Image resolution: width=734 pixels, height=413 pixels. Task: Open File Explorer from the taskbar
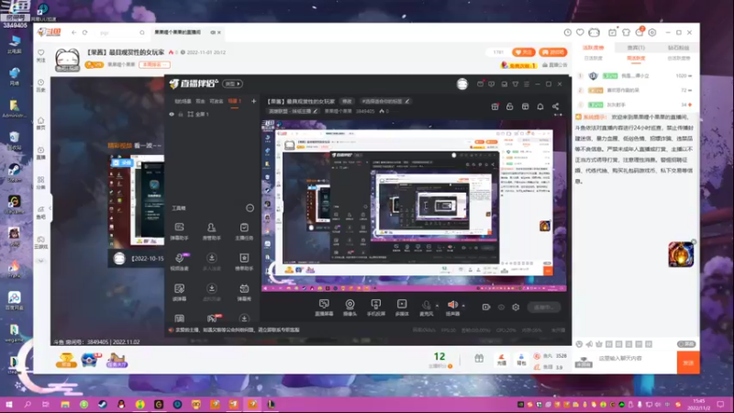click(x=65, y=404)
